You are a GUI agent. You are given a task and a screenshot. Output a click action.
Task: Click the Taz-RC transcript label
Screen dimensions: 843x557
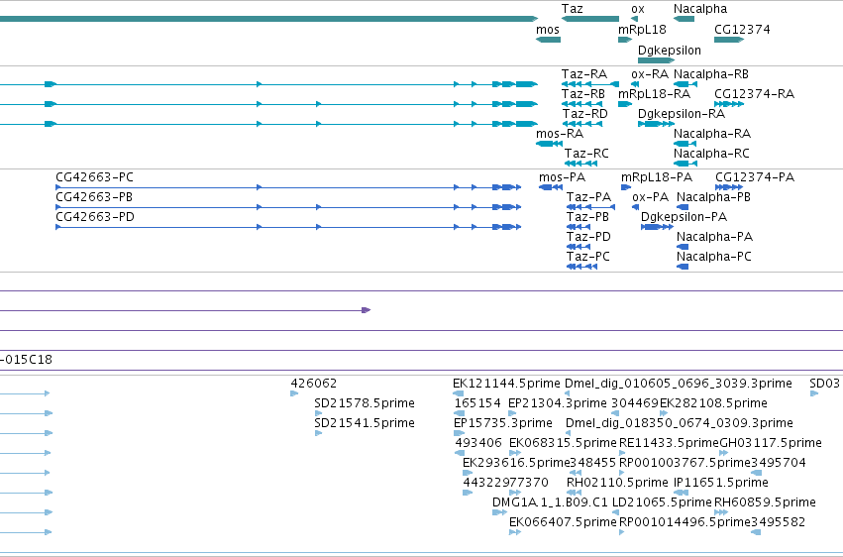tap(586, 154)
